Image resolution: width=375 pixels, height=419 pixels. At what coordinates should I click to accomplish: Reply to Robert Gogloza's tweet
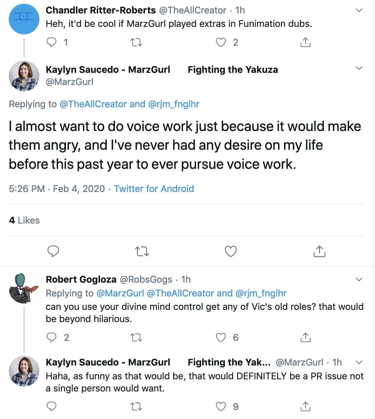pyautogui.click(x=52, y=337)
